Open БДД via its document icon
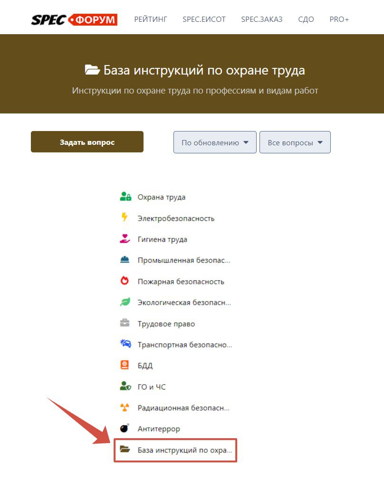The image size is (384, 490). (125, 365)
